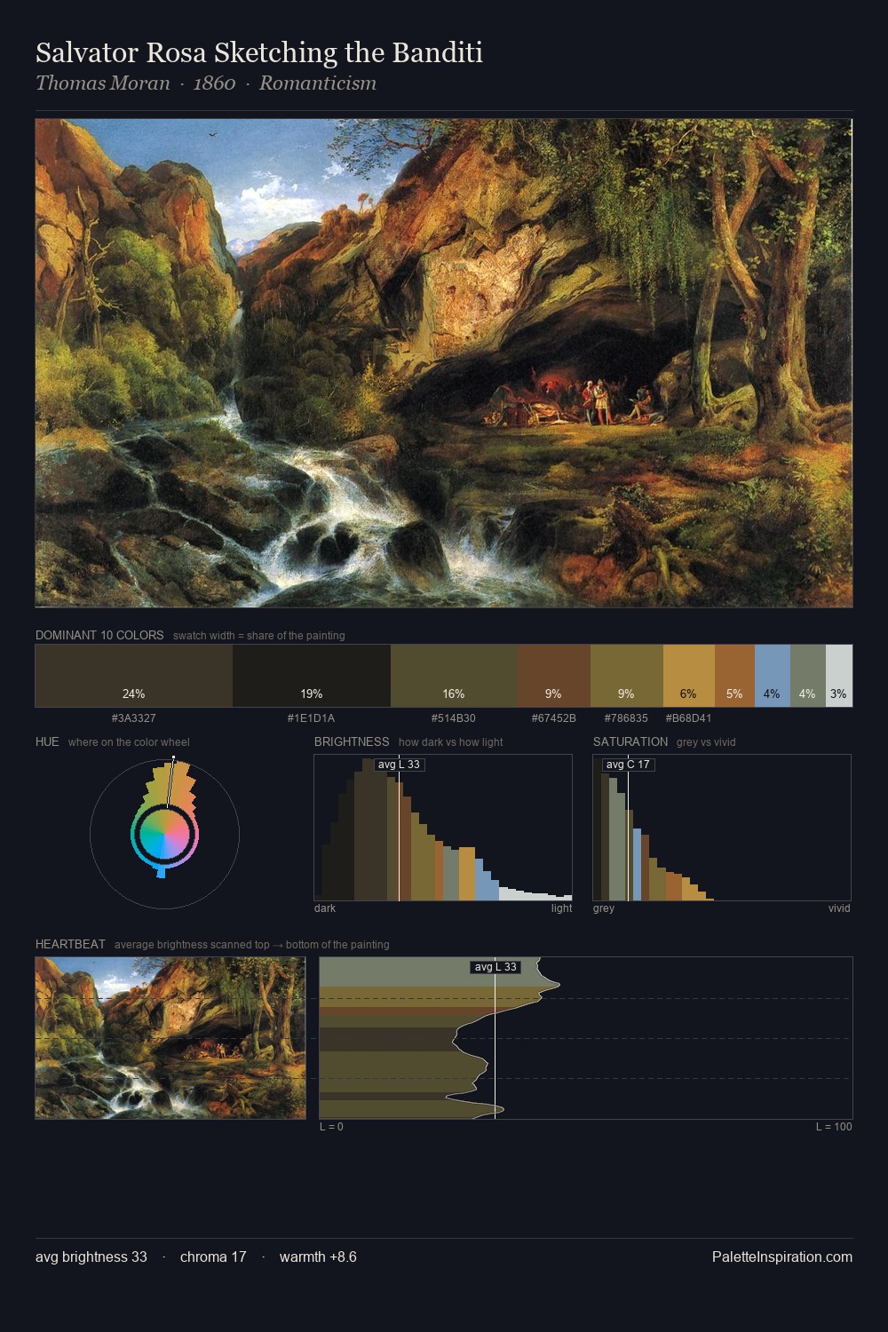Select the 9% swatch above #67452B
The image size is (888, 1332).
click(x=554, y=676)
